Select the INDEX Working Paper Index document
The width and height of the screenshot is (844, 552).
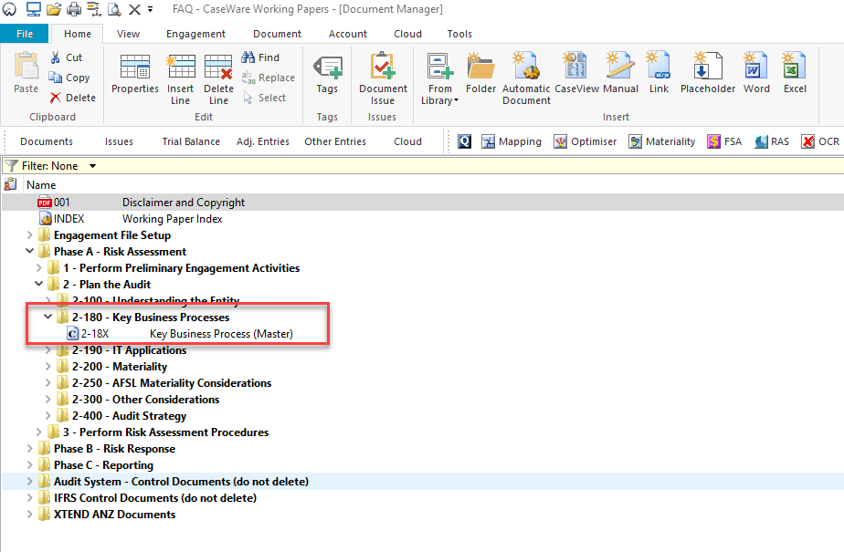coord(131,219)
